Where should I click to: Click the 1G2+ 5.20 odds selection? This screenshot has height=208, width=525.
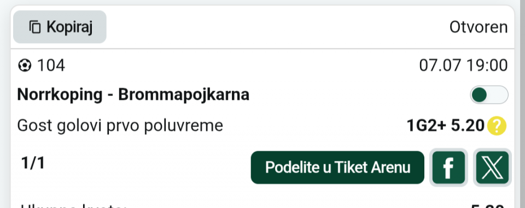(446, 126)
